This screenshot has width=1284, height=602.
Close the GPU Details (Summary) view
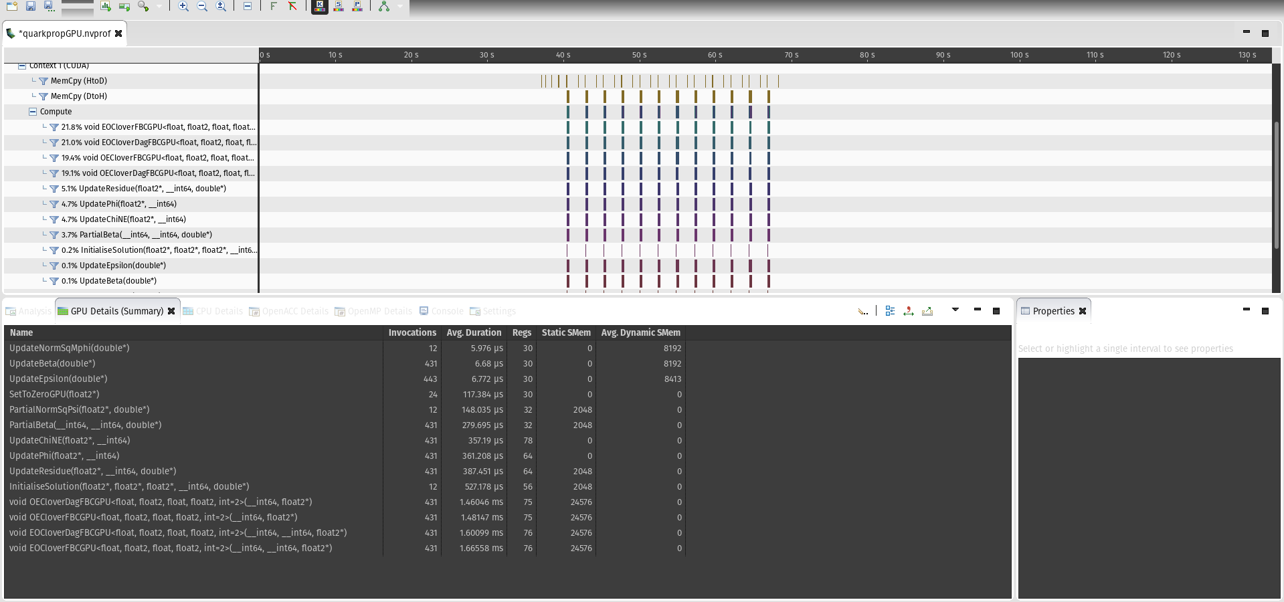tap(171, 311)
